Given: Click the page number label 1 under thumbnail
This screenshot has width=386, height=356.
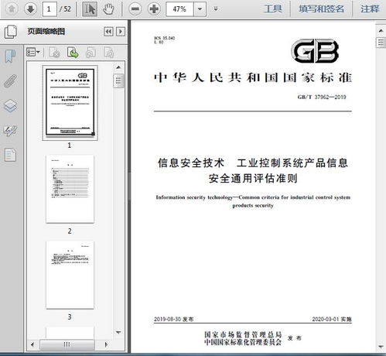Looking at the screenshot, I should (x=70, y=145).
